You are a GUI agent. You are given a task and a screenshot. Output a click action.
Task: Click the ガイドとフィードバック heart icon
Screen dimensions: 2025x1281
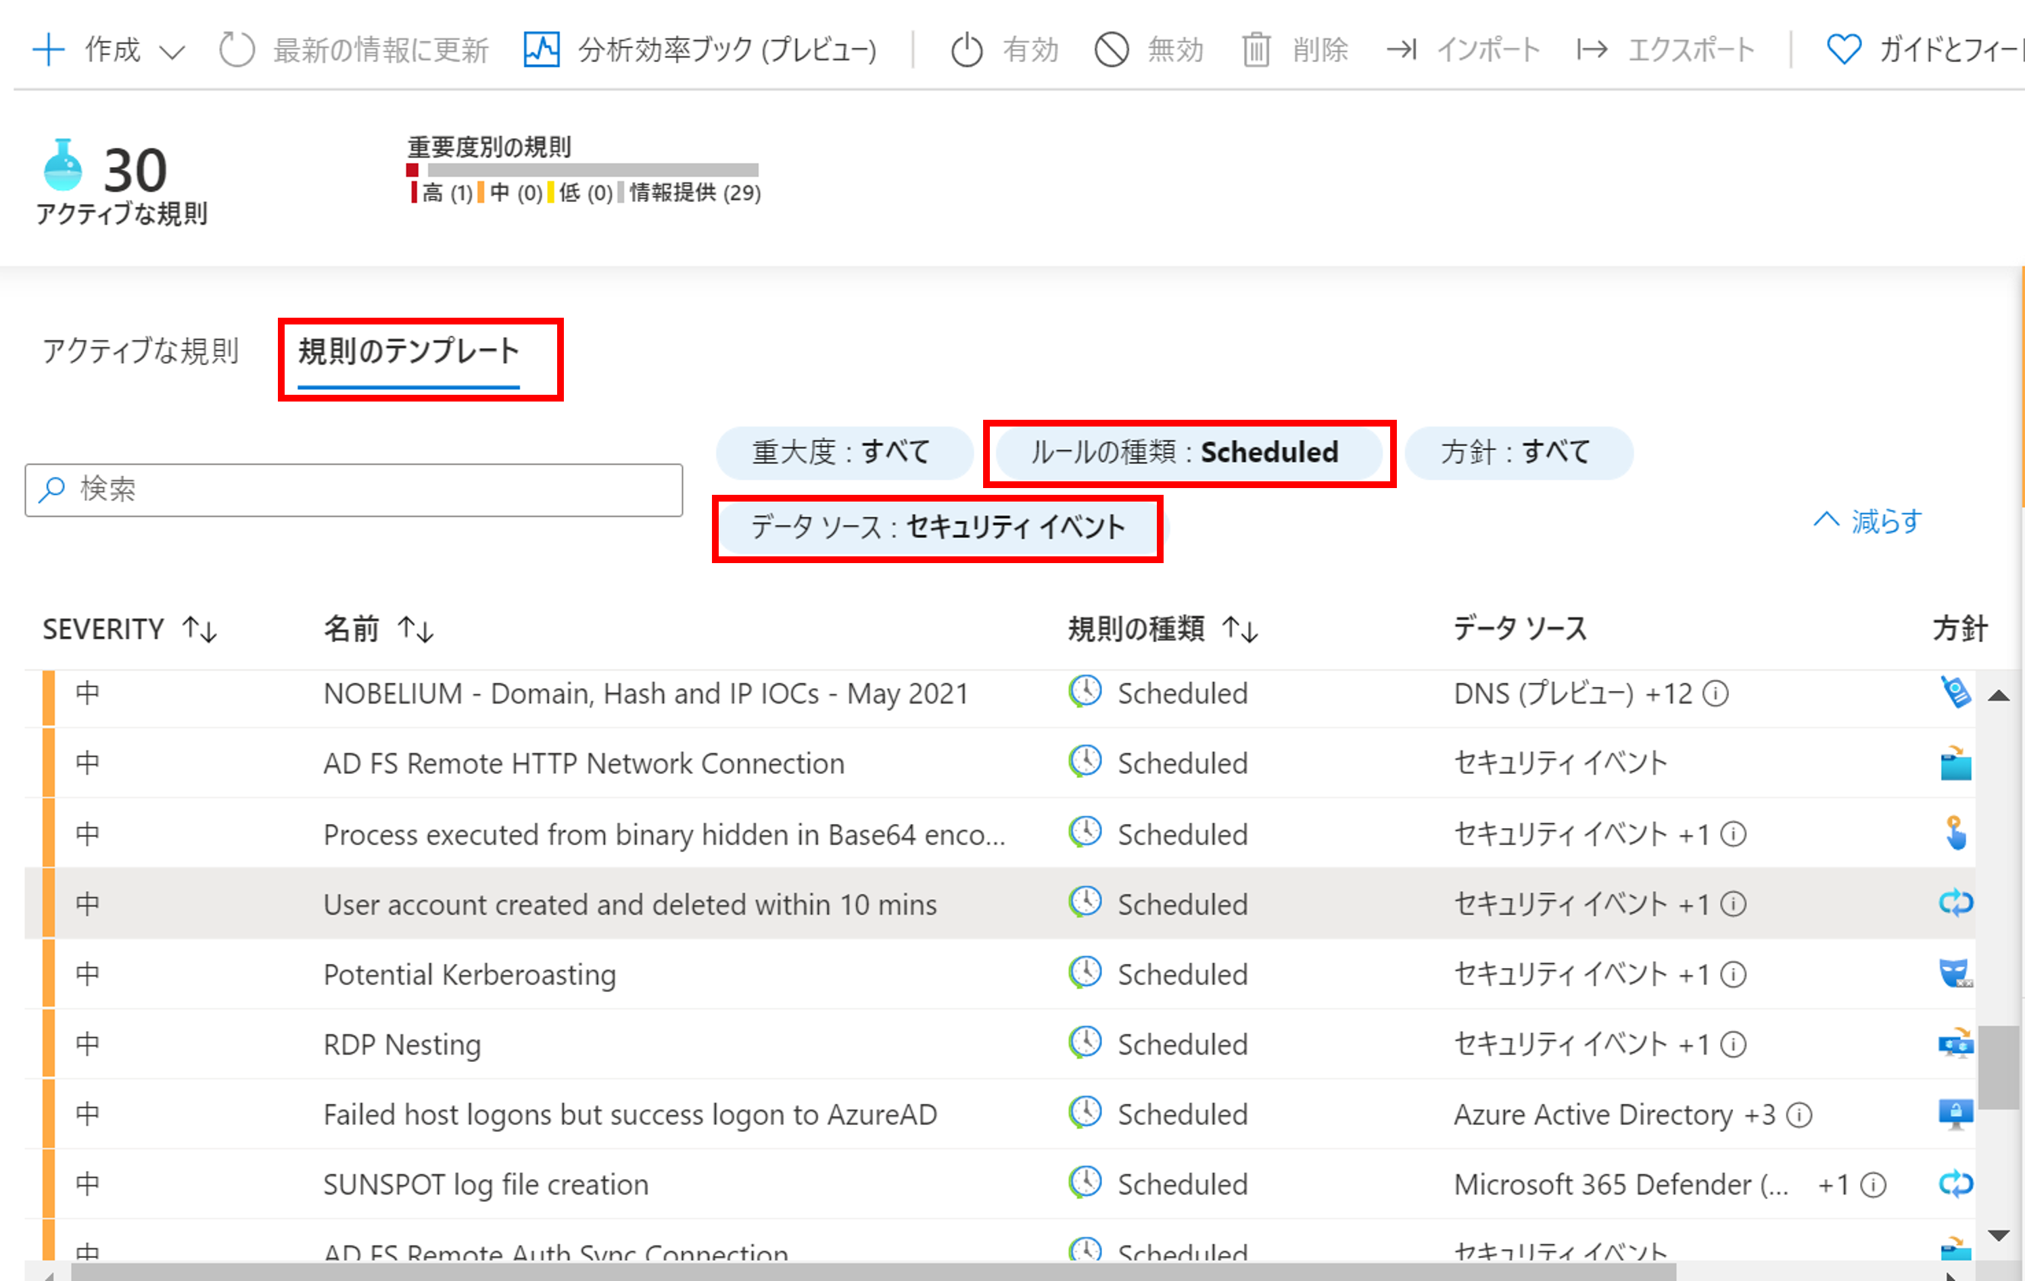tap(1843, 49)
